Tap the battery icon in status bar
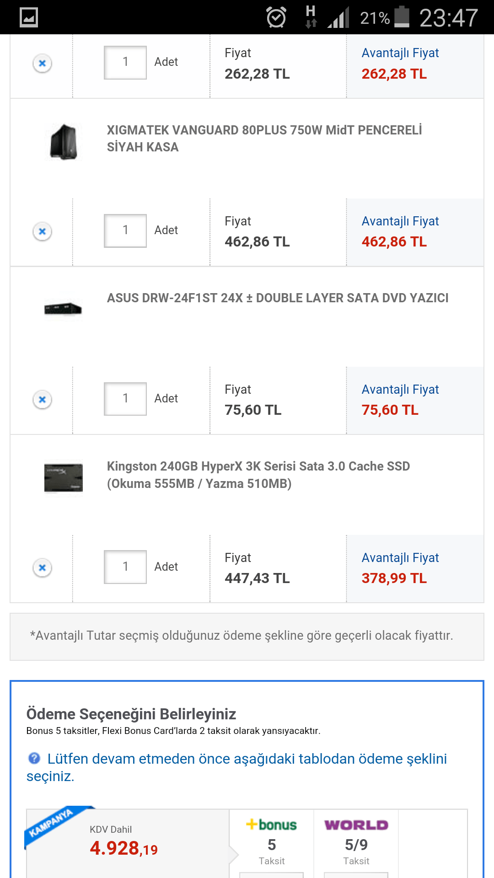Image resolution: width=494 pixels, height=878 pixels. [402, 17]
